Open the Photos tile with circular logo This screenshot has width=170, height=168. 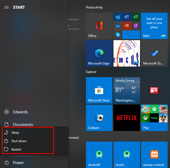127,53
